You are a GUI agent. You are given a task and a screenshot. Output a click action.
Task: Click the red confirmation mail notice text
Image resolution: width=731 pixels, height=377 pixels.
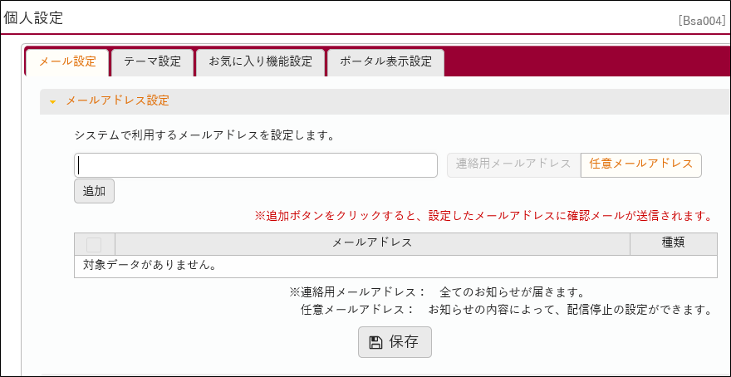(x=483, y=217)
